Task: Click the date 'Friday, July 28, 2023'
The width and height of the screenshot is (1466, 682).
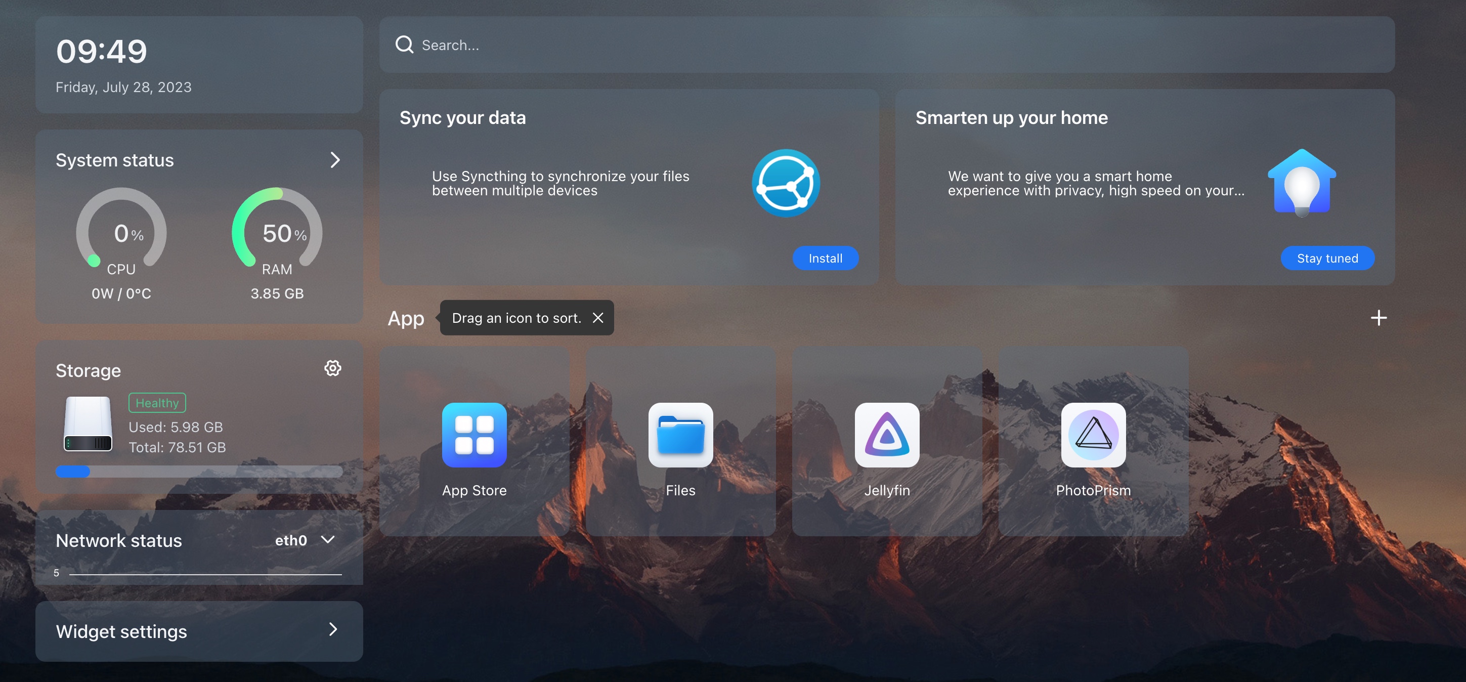Action: tap(123, 87)
